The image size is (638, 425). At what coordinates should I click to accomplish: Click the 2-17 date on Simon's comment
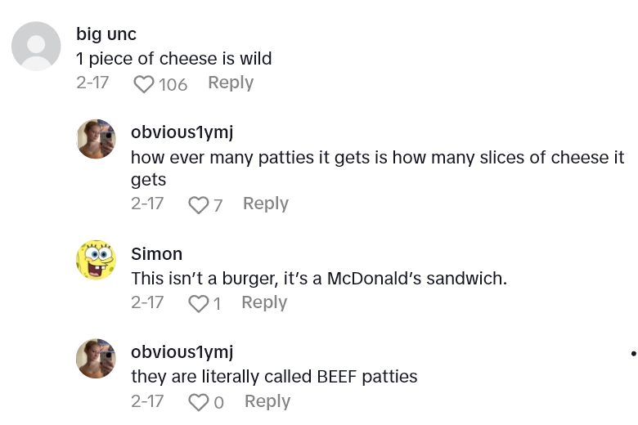147,302
